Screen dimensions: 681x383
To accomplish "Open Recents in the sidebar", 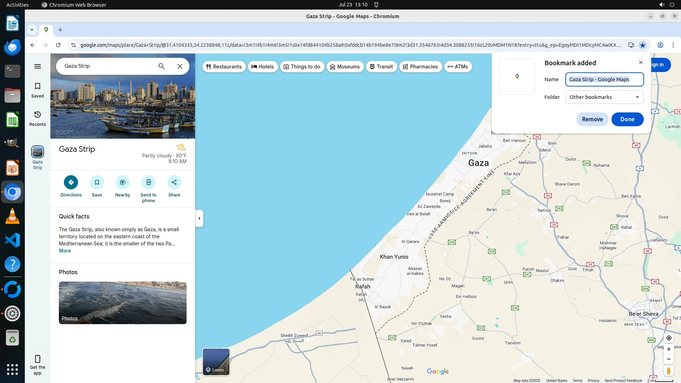I will click(38, 118).
